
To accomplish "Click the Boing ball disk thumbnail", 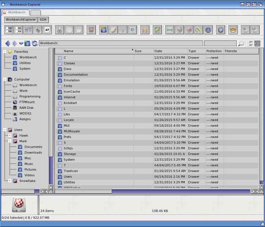I will point(19,205).
